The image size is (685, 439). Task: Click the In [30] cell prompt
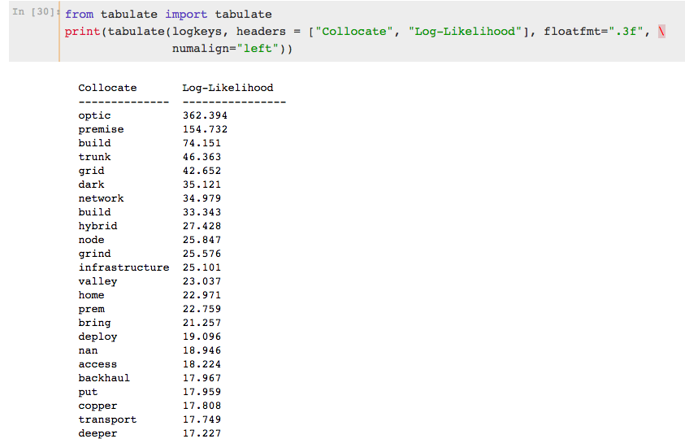(x=36, y=12)
